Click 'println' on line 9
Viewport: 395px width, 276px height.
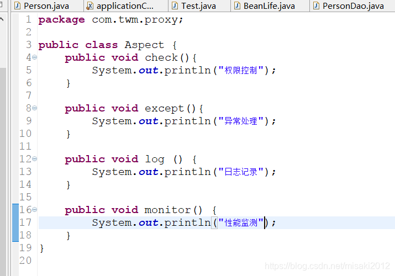click(x=187, y=121)
